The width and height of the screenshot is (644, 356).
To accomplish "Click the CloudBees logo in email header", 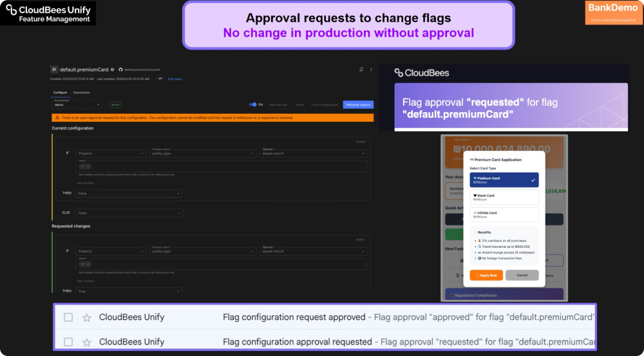I will click(x=422, y=73).
